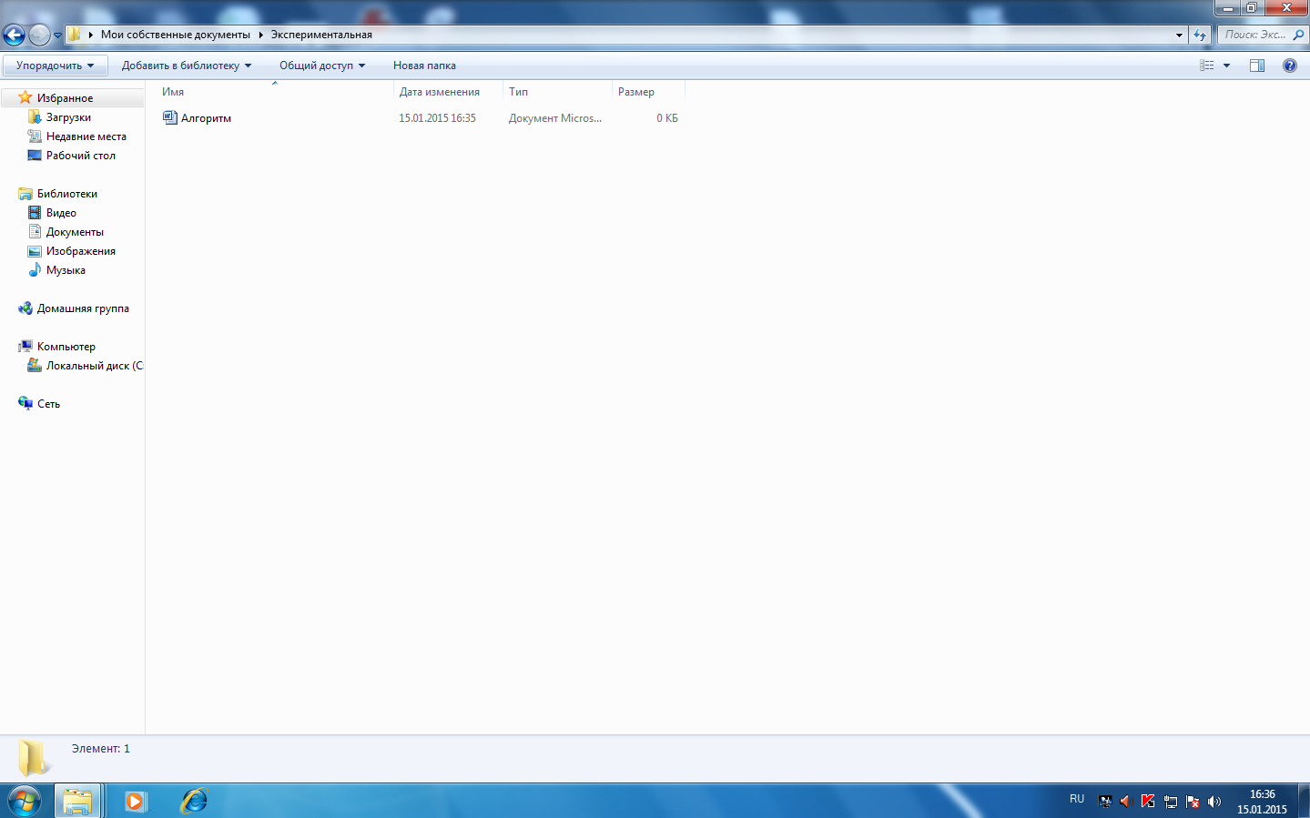This screenshot has width=1310, height=818.
Task: Change view using the view icon
Action: [1207, 66]
